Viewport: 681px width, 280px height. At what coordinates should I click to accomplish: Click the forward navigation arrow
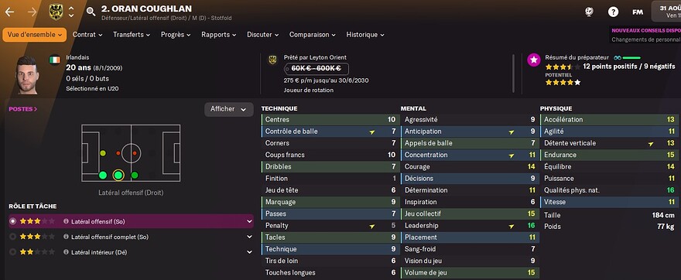33,12
